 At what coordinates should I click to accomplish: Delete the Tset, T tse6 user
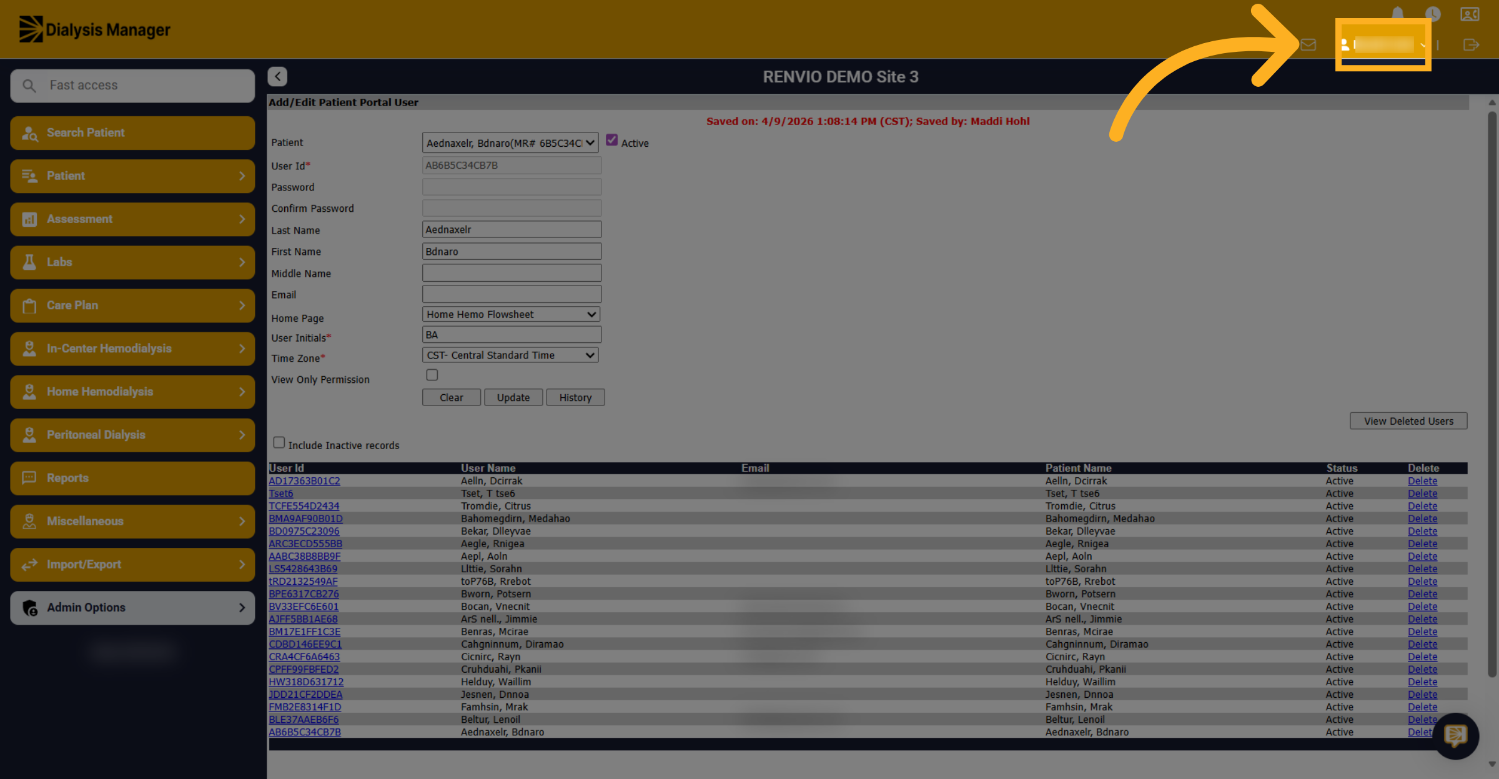click(x=1422, y=494)
